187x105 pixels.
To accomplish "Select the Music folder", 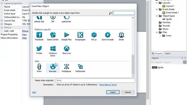I will click(164, 29).
